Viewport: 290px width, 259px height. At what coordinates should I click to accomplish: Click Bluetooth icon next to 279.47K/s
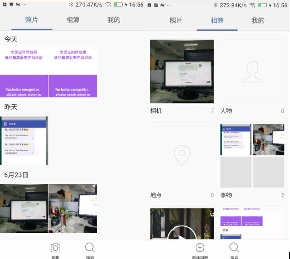71,5
